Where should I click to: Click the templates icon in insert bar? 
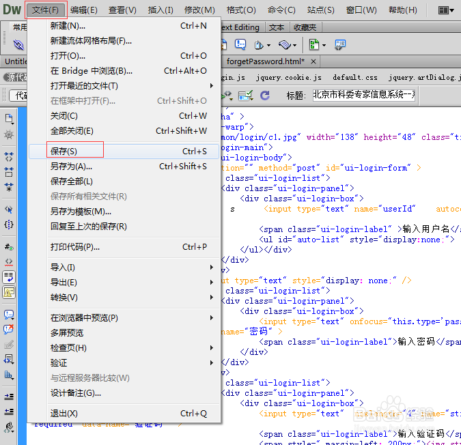pyautogui.click(x=317, y=45)
